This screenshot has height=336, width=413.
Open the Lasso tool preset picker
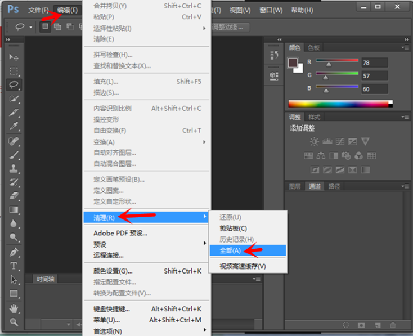coord(24,26)
